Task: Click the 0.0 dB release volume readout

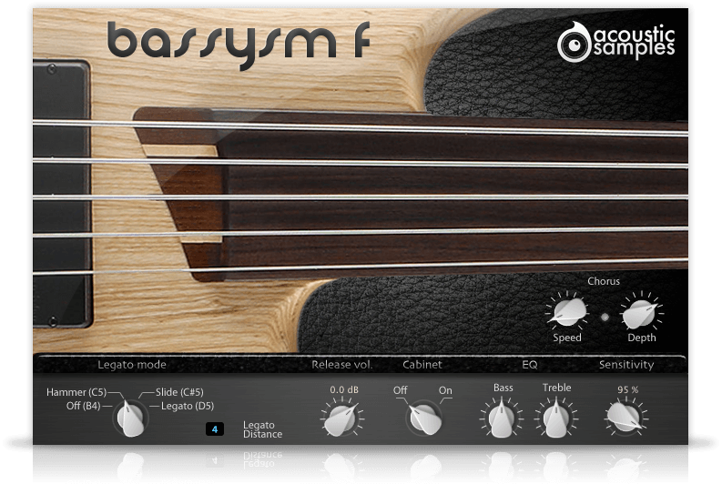Action: [x=344, y=389]
